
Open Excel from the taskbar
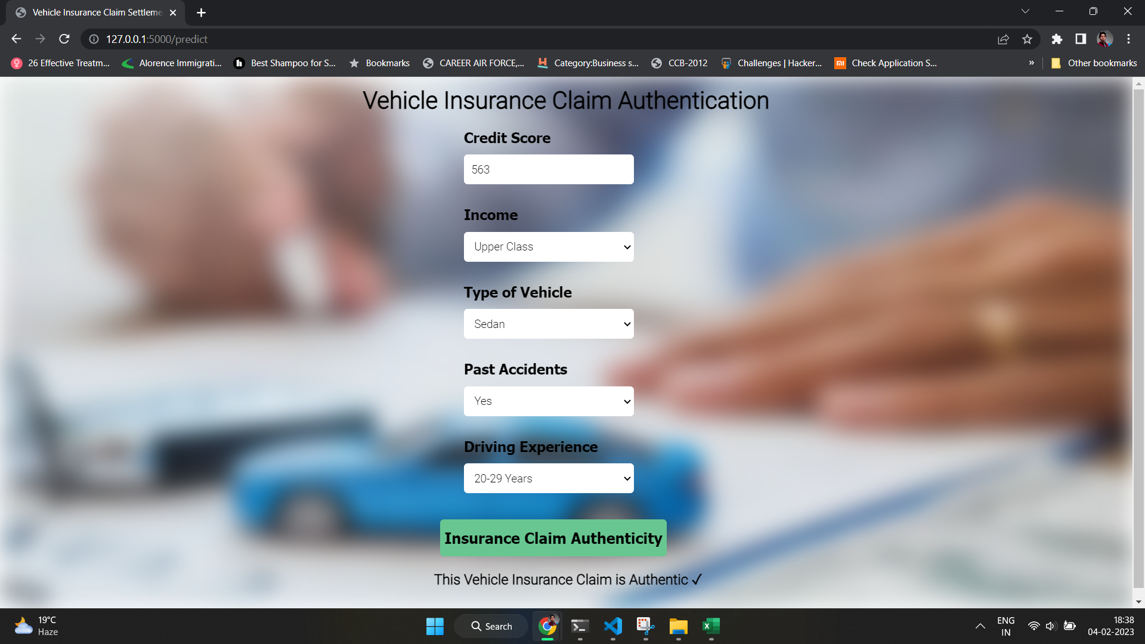(x=710, y=626)
